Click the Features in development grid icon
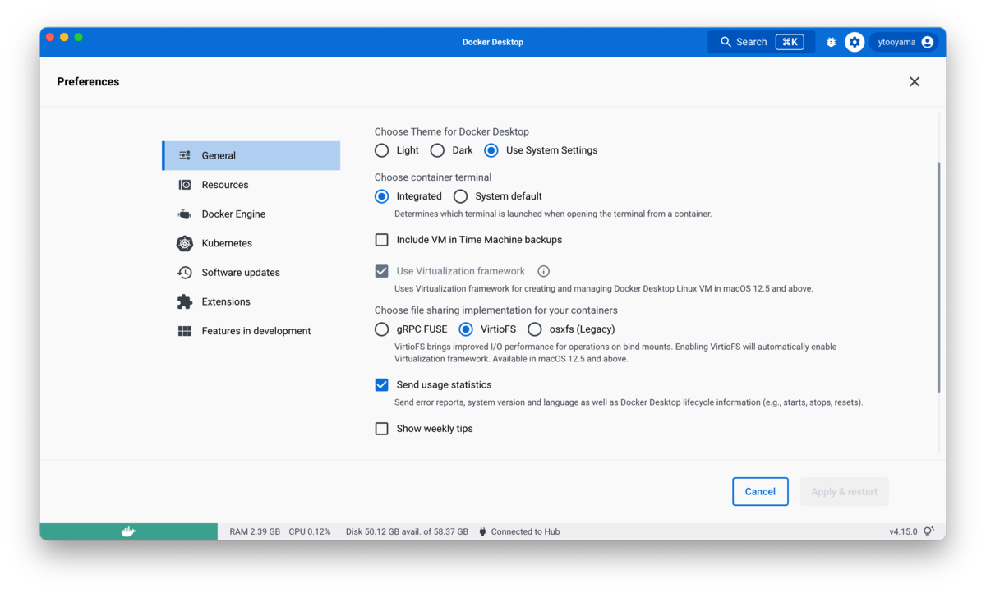Image resolution: width=986 pixels, height=593 pixels. click(x=185, y=331)
